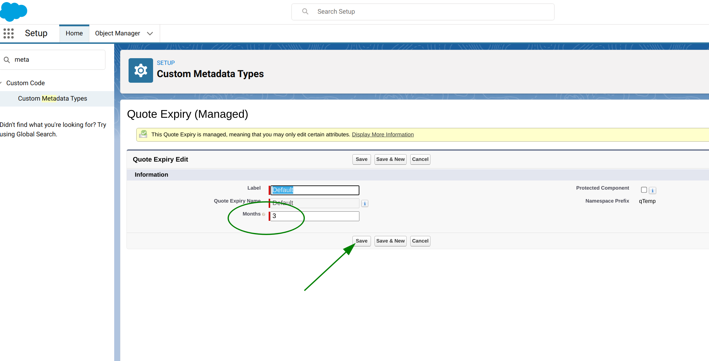Viewport: 709px width, 361px height.
Task: Switch to the Home tab
Action: (x=74, y=33)
